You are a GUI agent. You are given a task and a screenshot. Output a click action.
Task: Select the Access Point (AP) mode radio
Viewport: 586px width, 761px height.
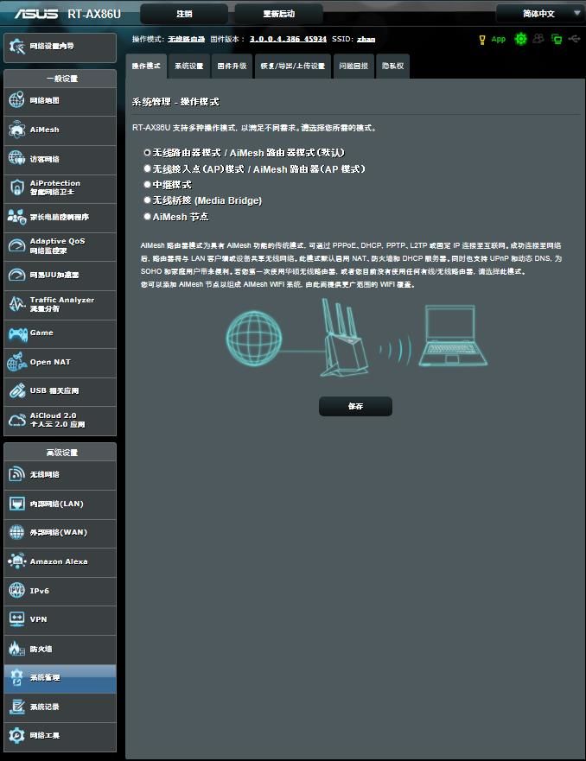coord(147,168)
